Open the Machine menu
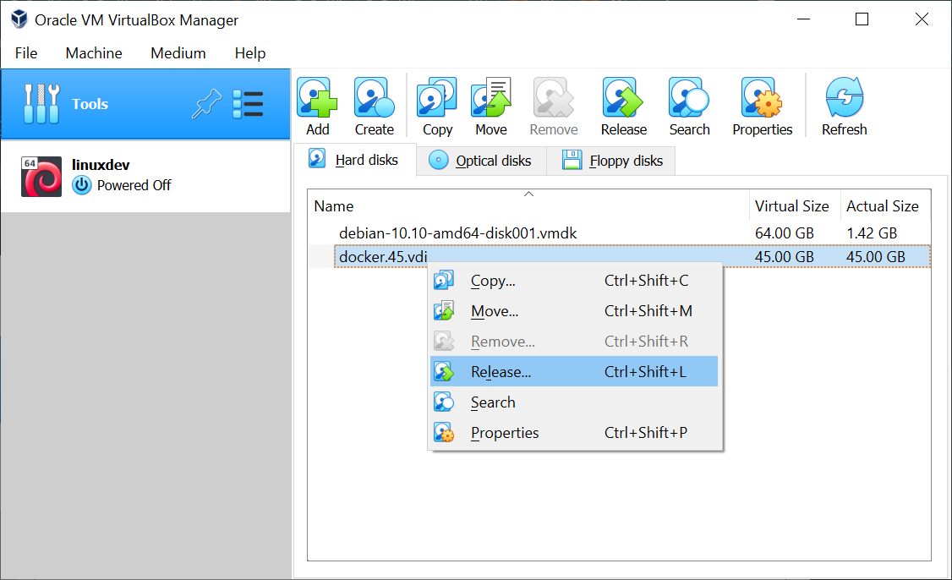Screen dimensions: 952x580 click(x=94, y=53)
